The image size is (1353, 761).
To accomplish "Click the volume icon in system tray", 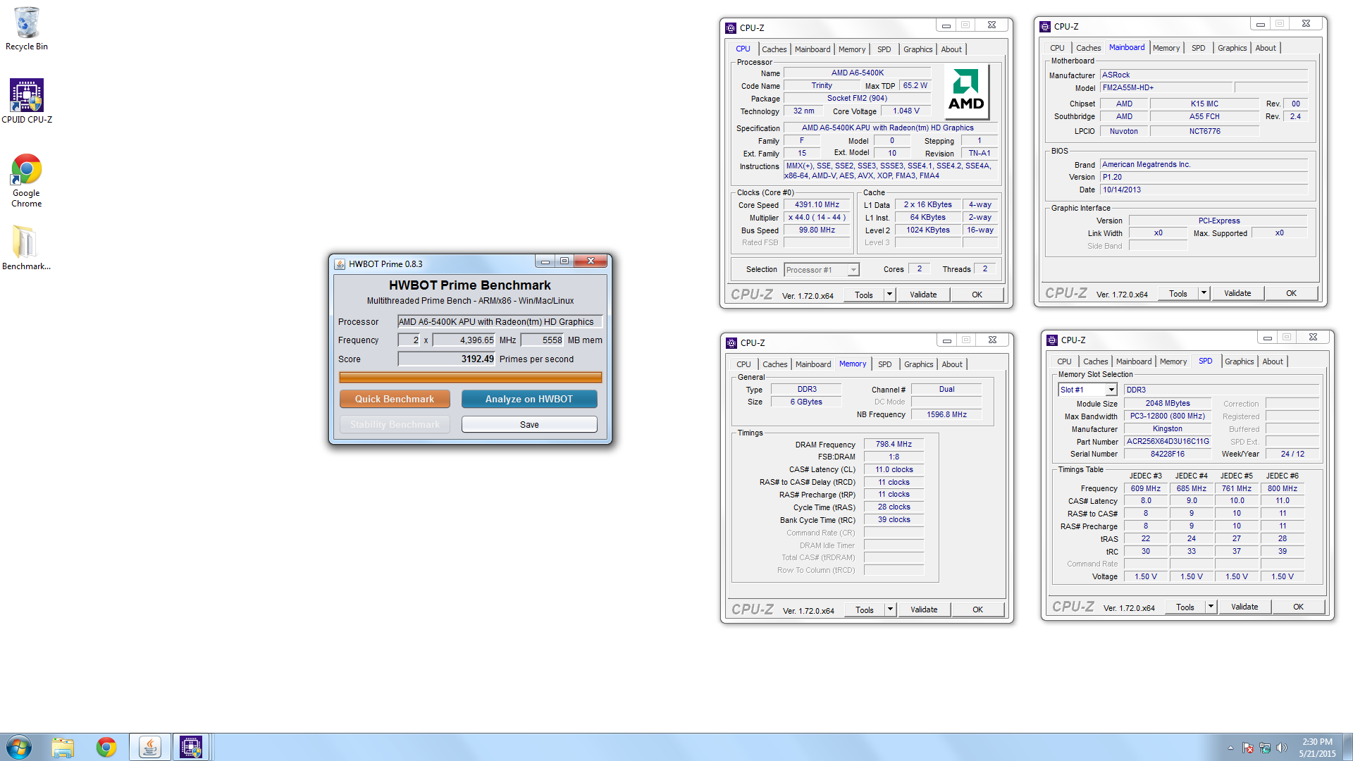I will pyautogui.click(x=1282, y=748).
